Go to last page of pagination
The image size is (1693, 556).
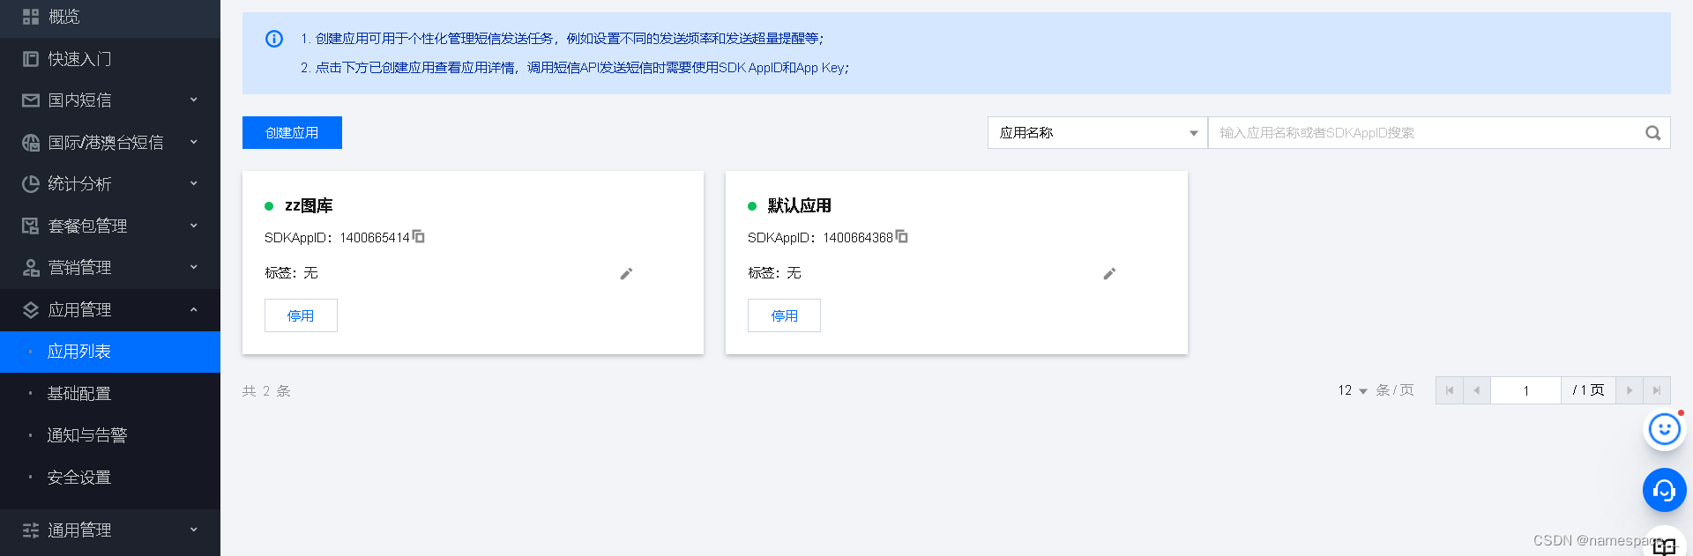tap(1657, 390)
